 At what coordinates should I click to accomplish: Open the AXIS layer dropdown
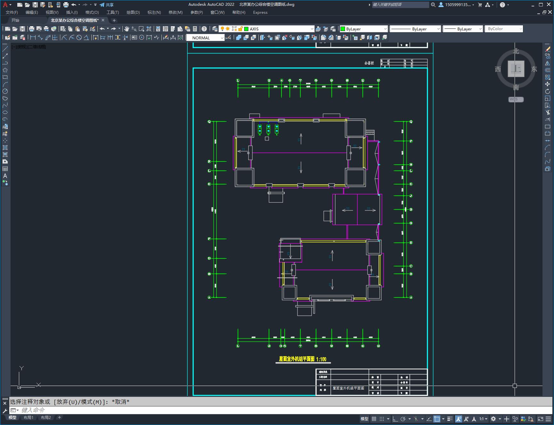(312, 29)
